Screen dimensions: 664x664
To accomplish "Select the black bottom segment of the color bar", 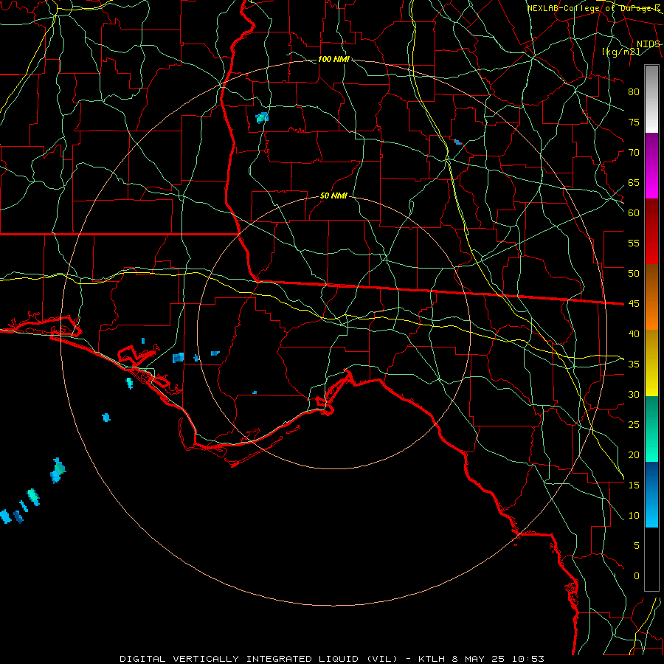I will click(651, 559).
